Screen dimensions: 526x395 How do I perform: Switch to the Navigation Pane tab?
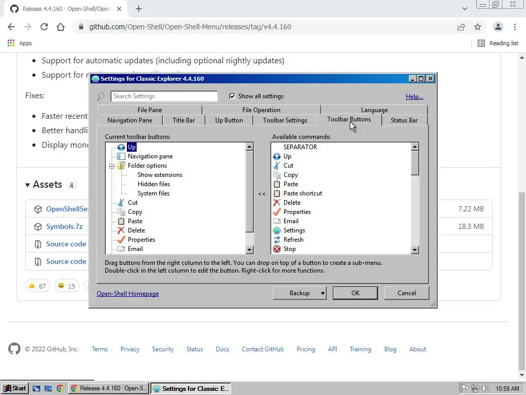coord(130,120)
